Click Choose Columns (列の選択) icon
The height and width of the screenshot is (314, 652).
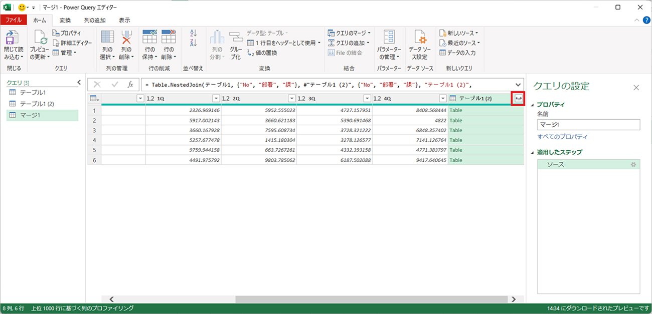pos(107,38)
